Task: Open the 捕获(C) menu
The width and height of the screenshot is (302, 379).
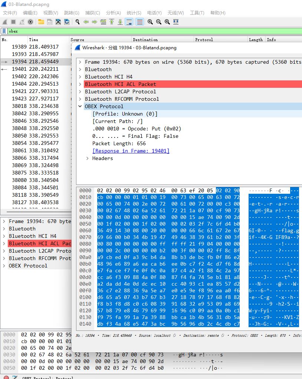Action: pyautogui.click(x=92, y=13)
